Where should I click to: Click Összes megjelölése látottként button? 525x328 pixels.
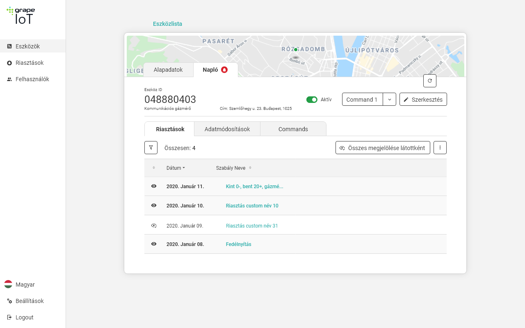tap(383, 148)
